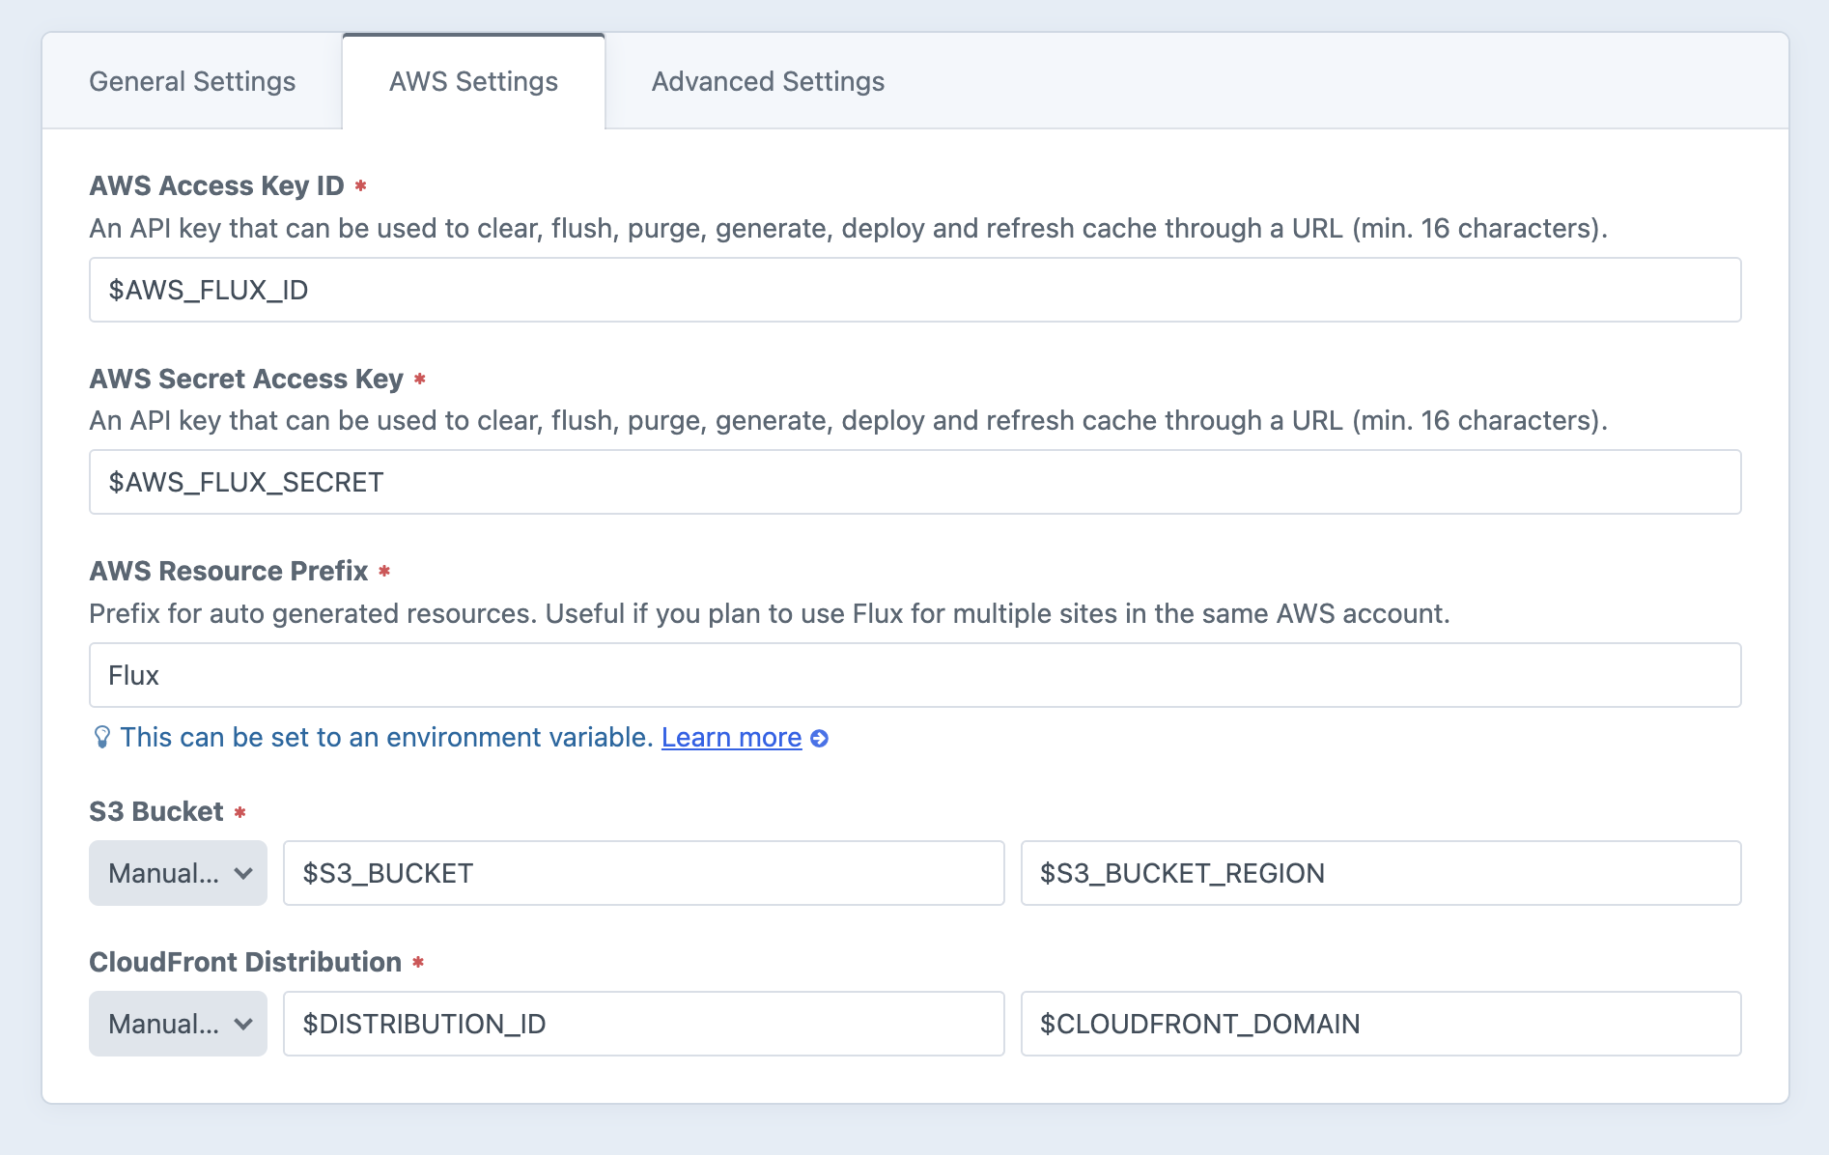
Task: Select the AWS Settings tab
Action: point(473,81)
